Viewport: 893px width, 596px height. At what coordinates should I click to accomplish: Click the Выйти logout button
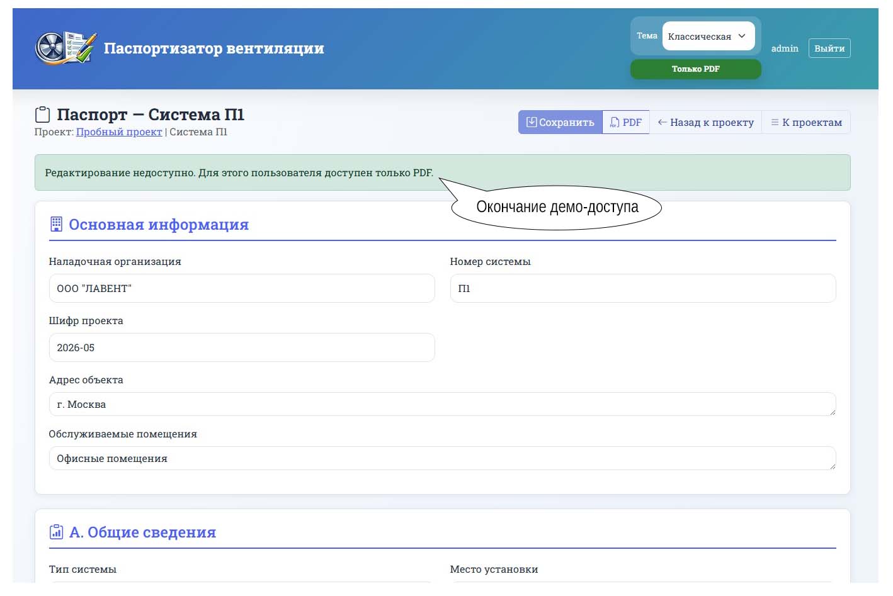(x=829, y=48)
